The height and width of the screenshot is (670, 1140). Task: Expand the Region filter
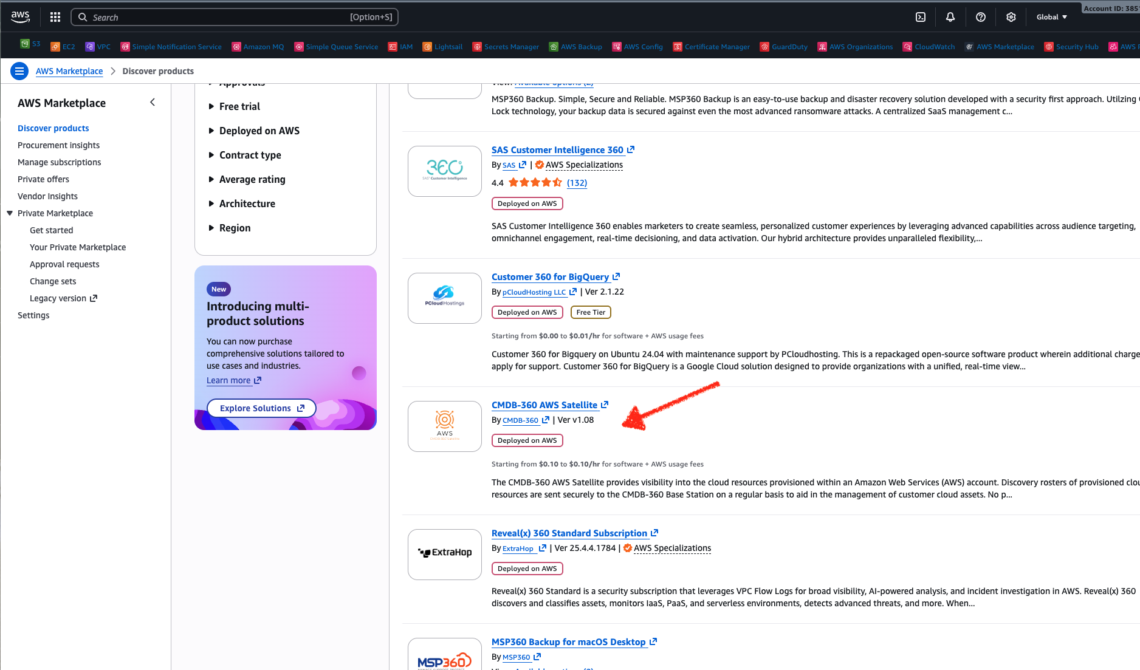click(x=230, y=228)
